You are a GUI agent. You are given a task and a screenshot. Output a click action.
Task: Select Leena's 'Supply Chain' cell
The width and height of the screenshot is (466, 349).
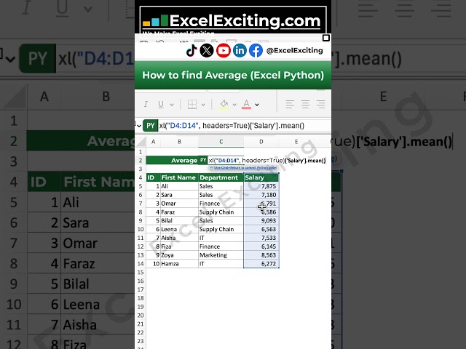(221, 229)
